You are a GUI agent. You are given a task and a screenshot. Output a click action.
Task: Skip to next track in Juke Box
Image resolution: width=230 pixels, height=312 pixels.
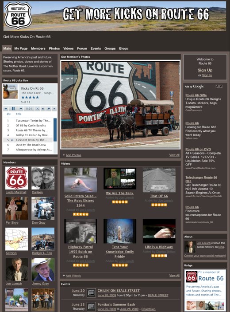click(x=21, y=109)
